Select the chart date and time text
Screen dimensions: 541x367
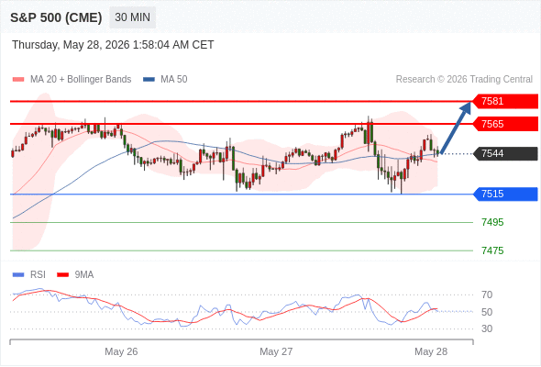point(113,45)
